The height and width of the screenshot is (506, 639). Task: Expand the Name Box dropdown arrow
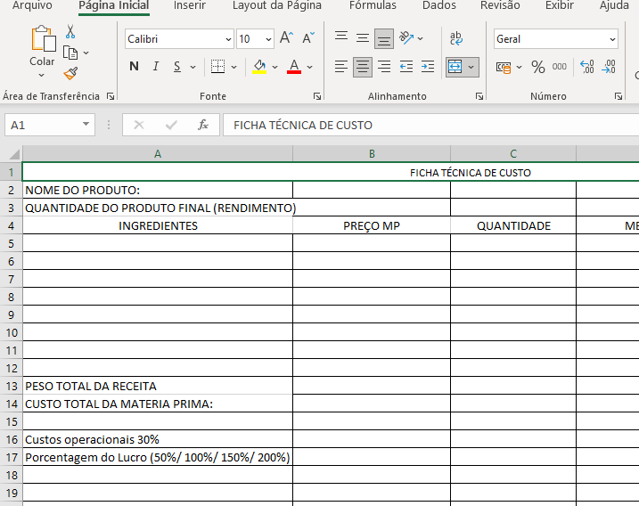click(86, 126)
